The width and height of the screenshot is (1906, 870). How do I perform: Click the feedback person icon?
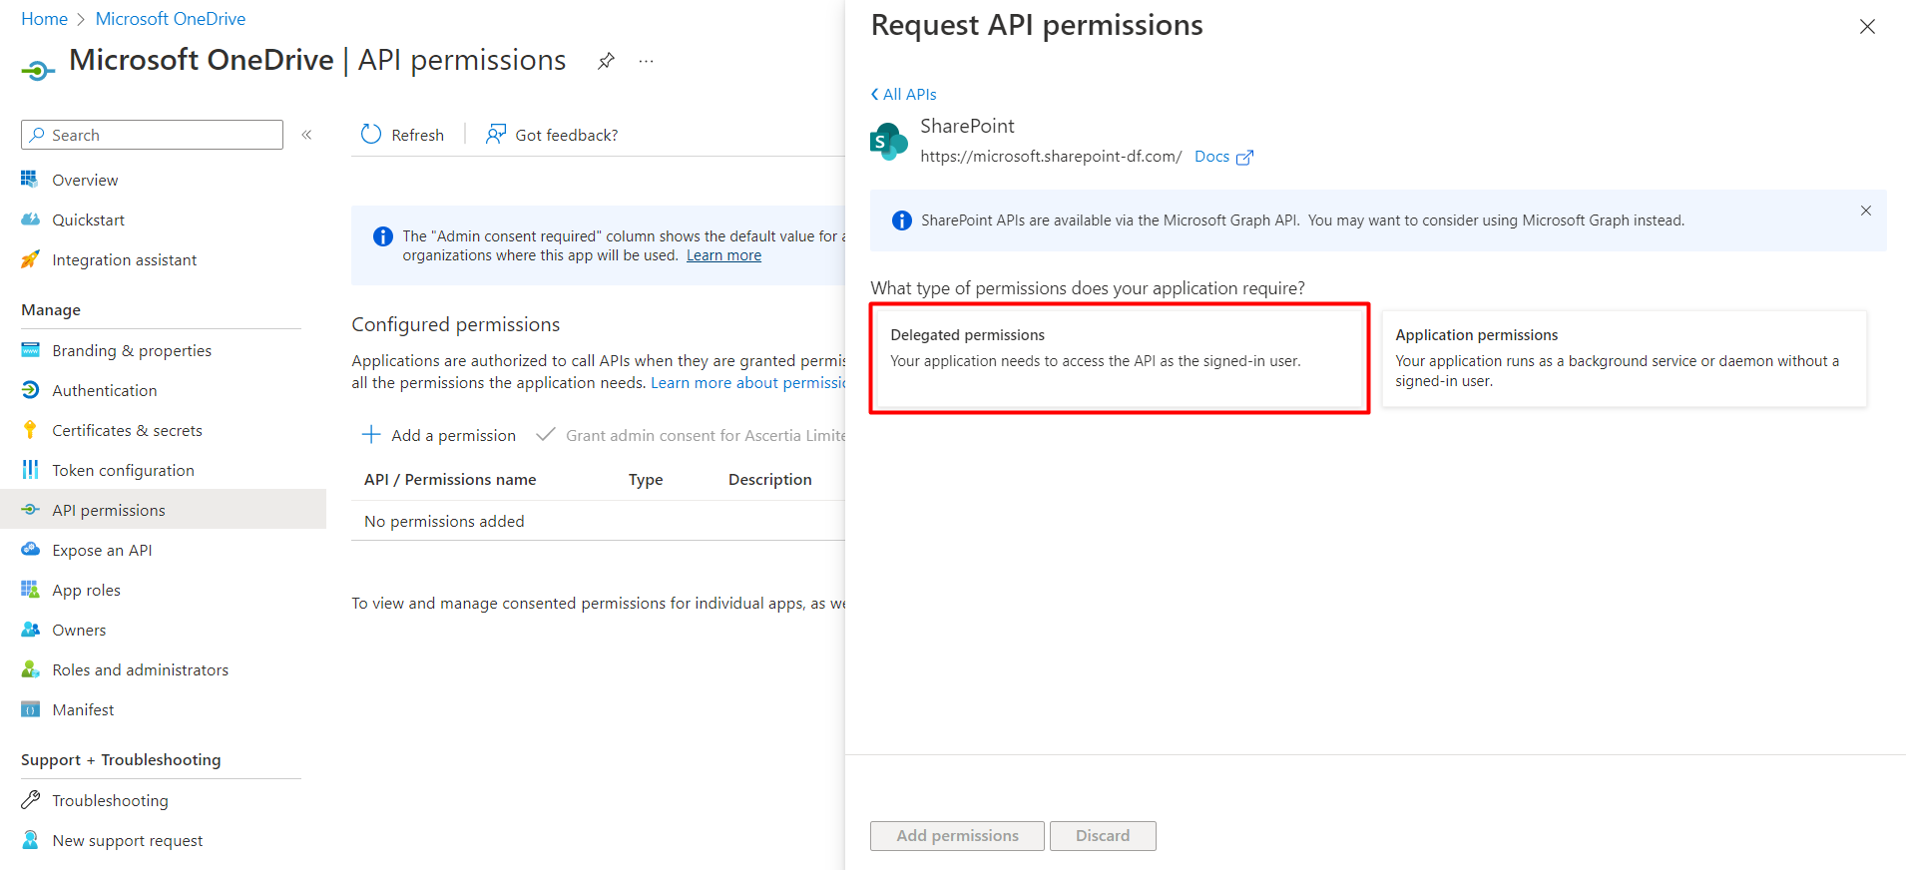(496, 135)
